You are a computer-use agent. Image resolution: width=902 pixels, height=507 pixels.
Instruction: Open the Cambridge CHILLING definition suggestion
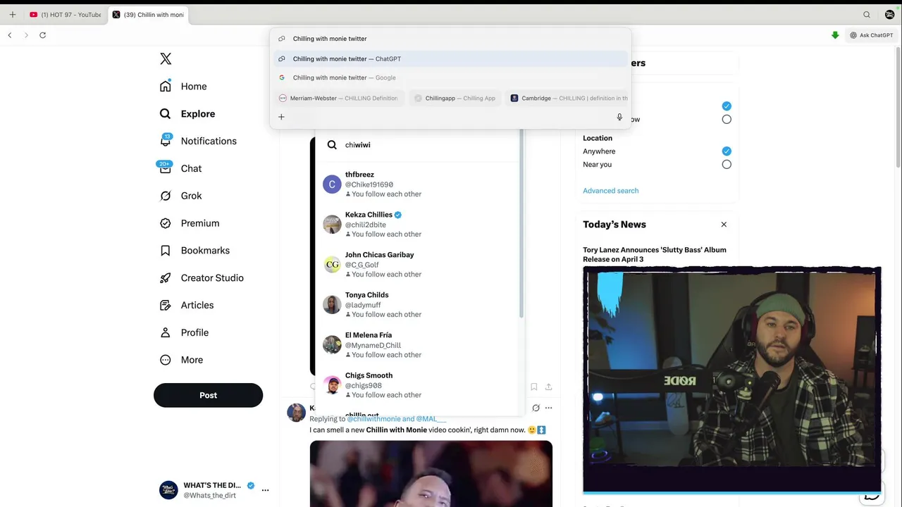pyautogui.click(x=568, y=99)
